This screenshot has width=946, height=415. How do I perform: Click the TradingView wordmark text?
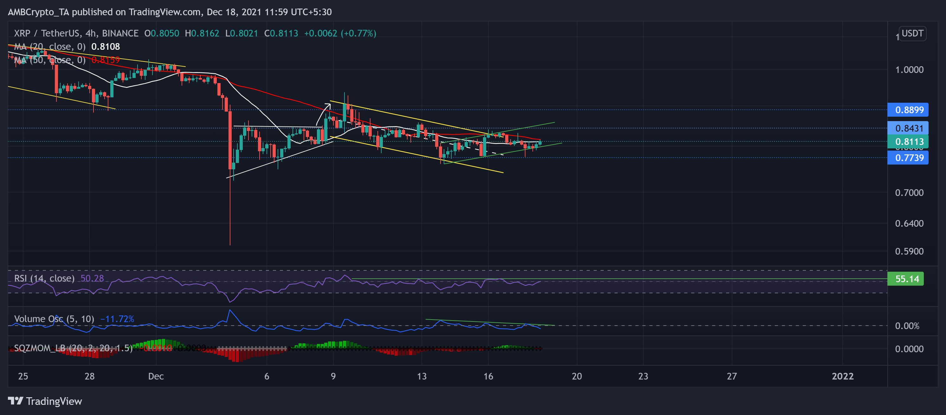click(x=54, y=401)
